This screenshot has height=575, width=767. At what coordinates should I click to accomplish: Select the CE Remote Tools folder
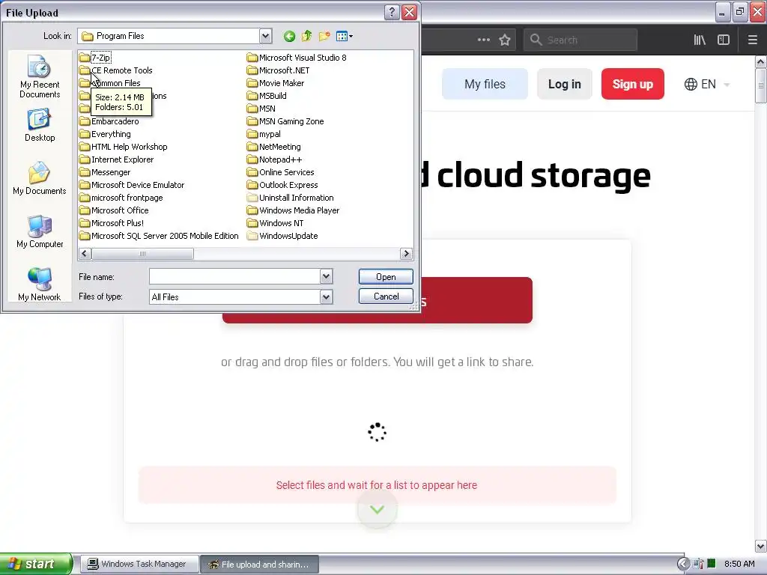tap(116, 70)
